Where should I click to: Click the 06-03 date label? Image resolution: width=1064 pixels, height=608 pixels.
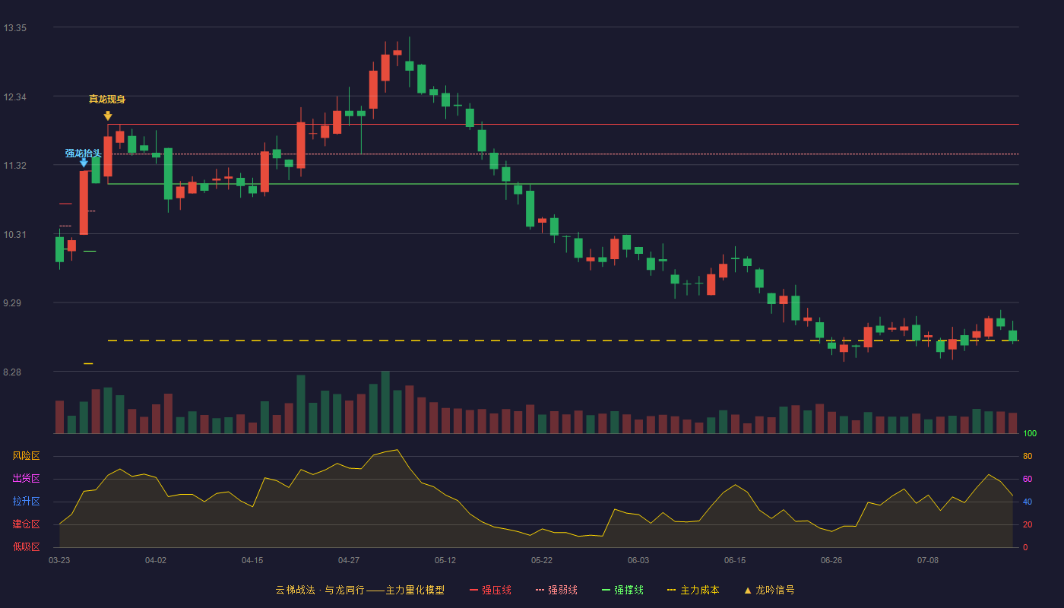[x=638, y=560]
